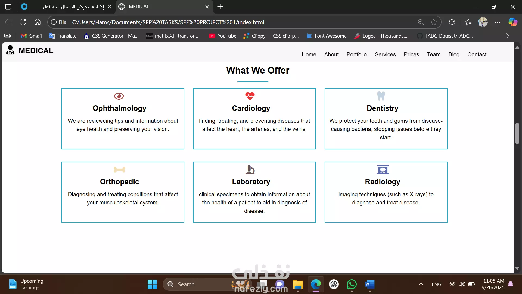The image size is (522, 294).
Task: Open browser Settings and more menu
Action: [x=498, y=22]
